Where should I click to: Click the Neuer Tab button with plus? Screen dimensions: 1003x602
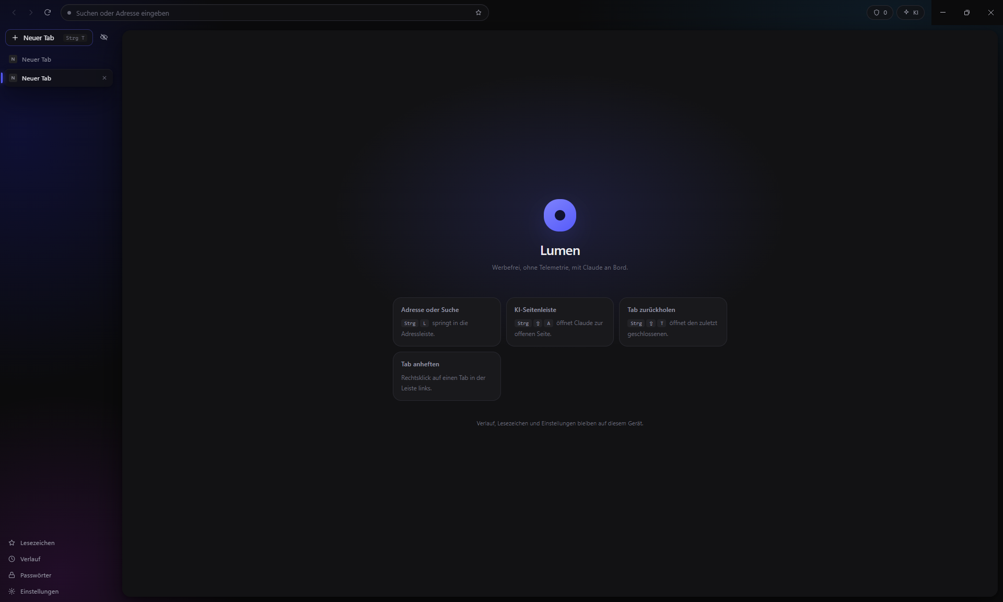49,38
